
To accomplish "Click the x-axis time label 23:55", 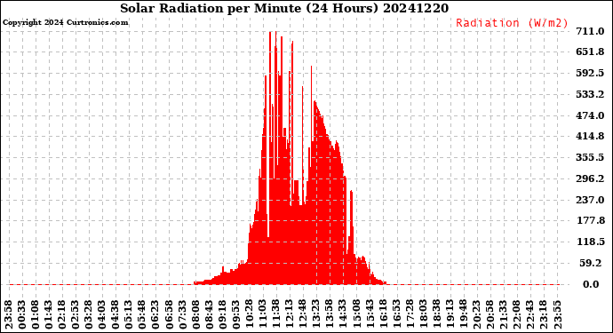I will click(558, 315).
